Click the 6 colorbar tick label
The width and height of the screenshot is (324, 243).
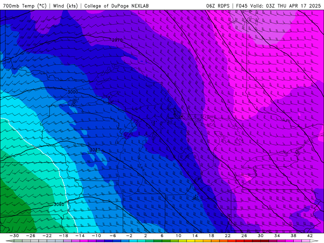[162, 236]
